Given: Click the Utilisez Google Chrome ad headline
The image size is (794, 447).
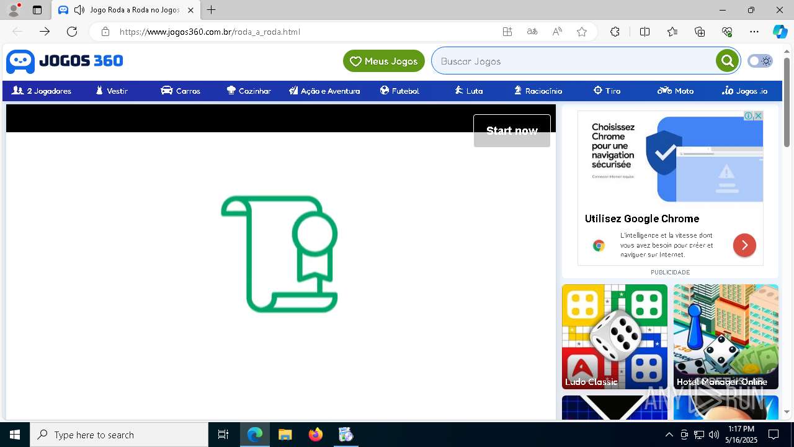Looking at the screenshot, I should [x=642, y=219].
